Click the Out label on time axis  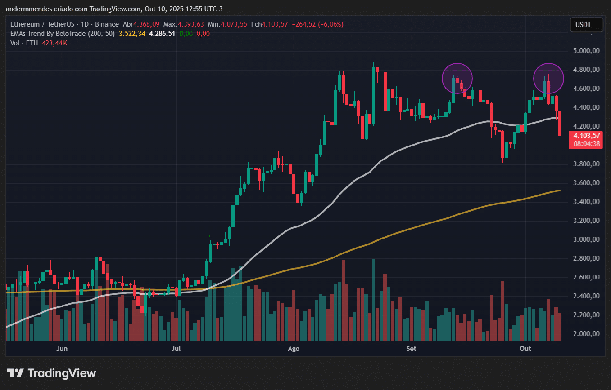click(525, 349)
